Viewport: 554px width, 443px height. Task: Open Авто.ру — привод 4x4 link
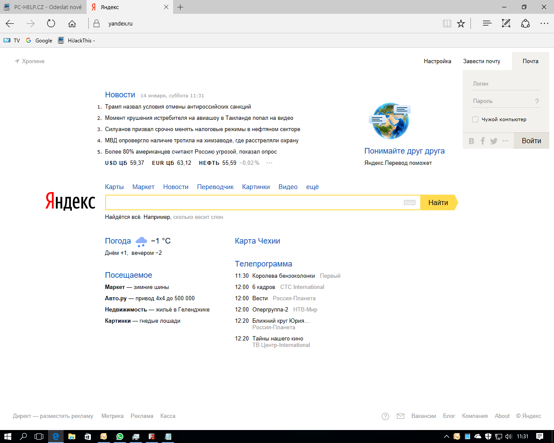pyautogui.click(x=150, y=299)
